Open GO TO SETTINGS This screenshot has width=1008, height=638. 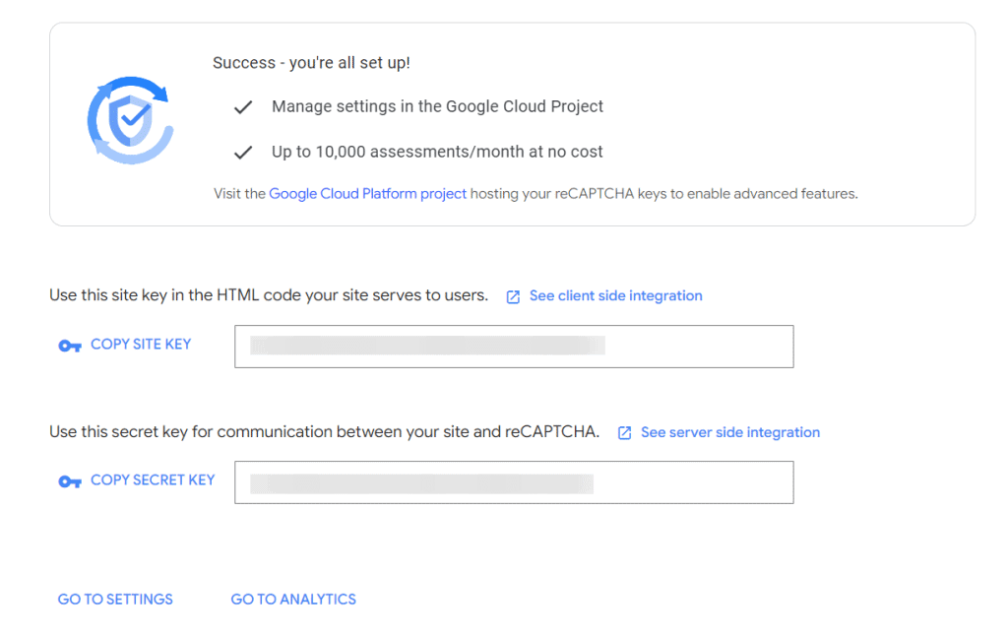[114, 599]
